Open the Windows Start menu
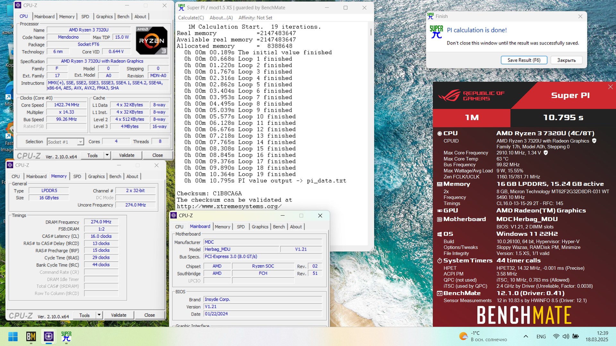 click(x=13, y=336)
